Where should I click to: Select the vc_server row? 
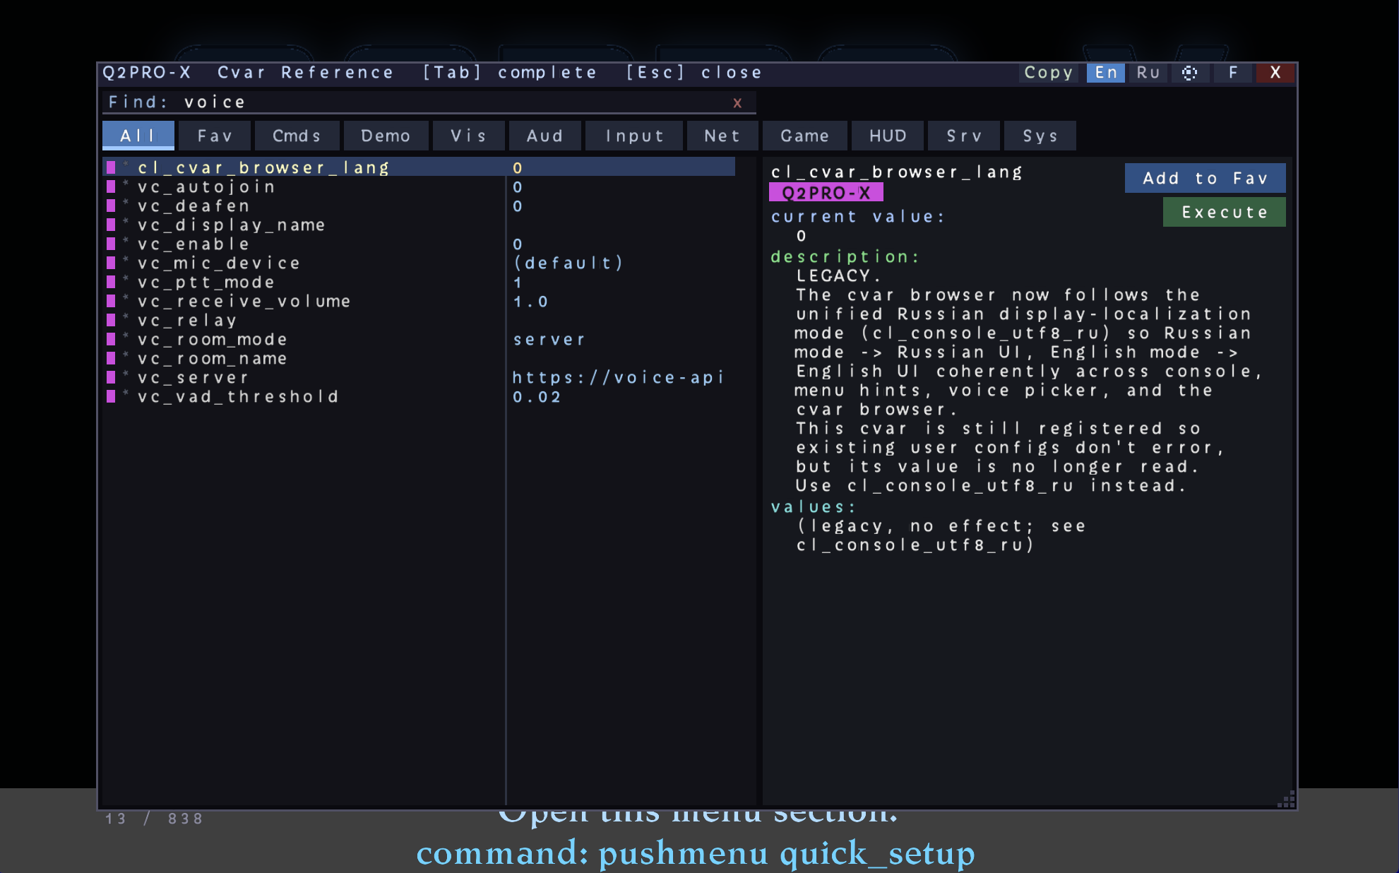[419, 377]
